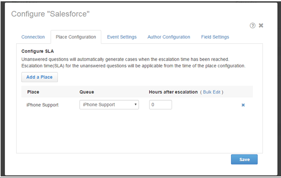Remove the iPhone Support place row
The width and height of the screenshot is (281, 178).
coord(243,105)
